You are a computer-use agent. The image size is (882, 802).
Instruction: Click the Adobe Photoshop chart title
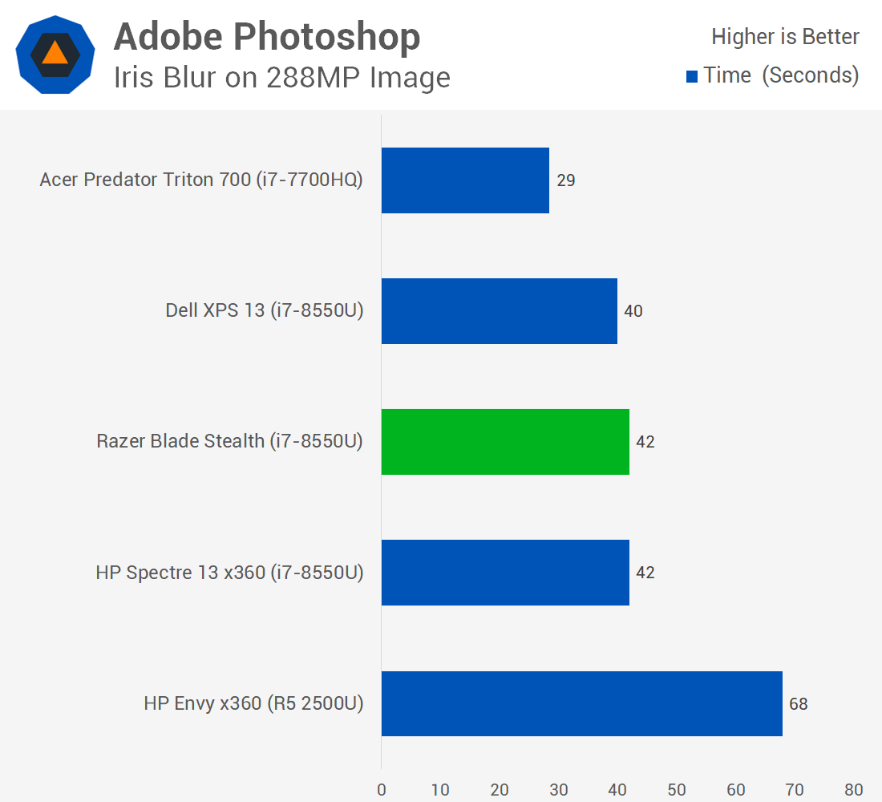(267, 37)
